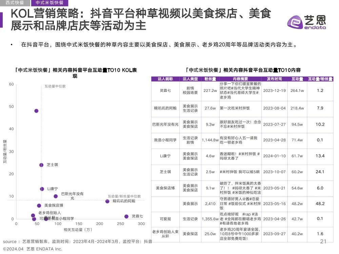
Task: Select the 巴斯光年没有光 scatter point
Action: [x=56, y=196]
